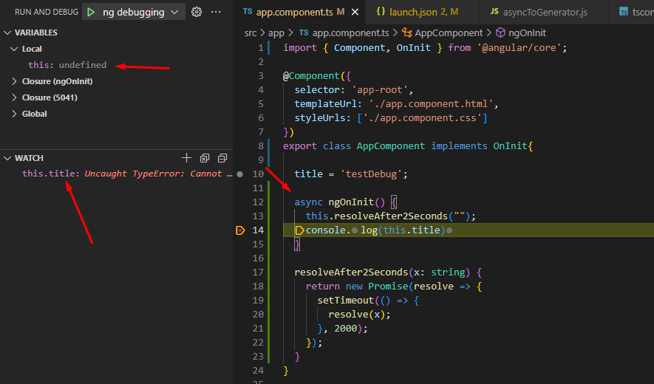
Task: Start debugging with the green play icon
Action: 89,12
